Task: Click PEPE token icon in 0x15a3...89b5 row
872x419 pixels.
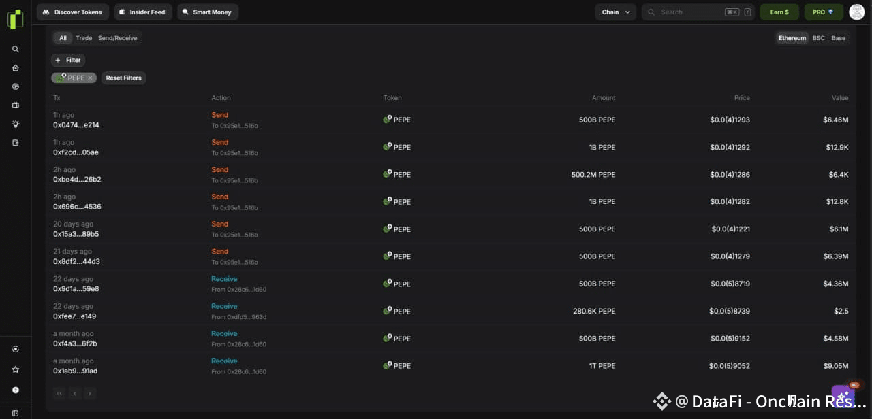Action: click(387, 229)
